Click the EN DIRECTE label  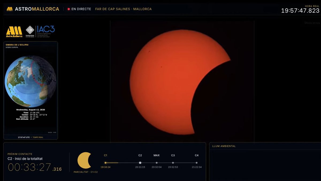point(81,9)
